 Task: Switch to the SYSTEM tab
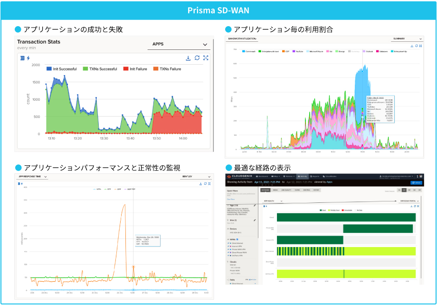click(x=316, y=190)
